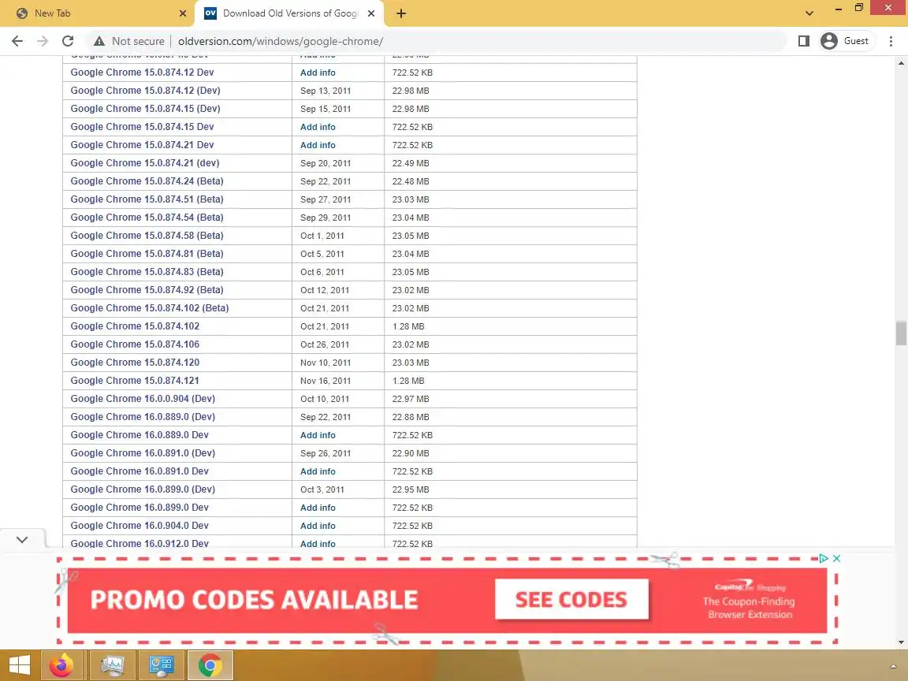Open Google Chrome 16.0.899.0 (Dev)
This screenshot has height=681, width=908.
coord(143,489)
